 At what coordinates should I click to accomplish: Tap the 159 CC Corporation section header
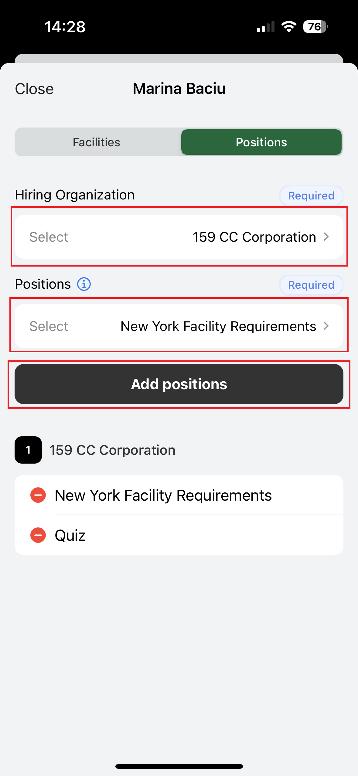[x=112, y=450]
